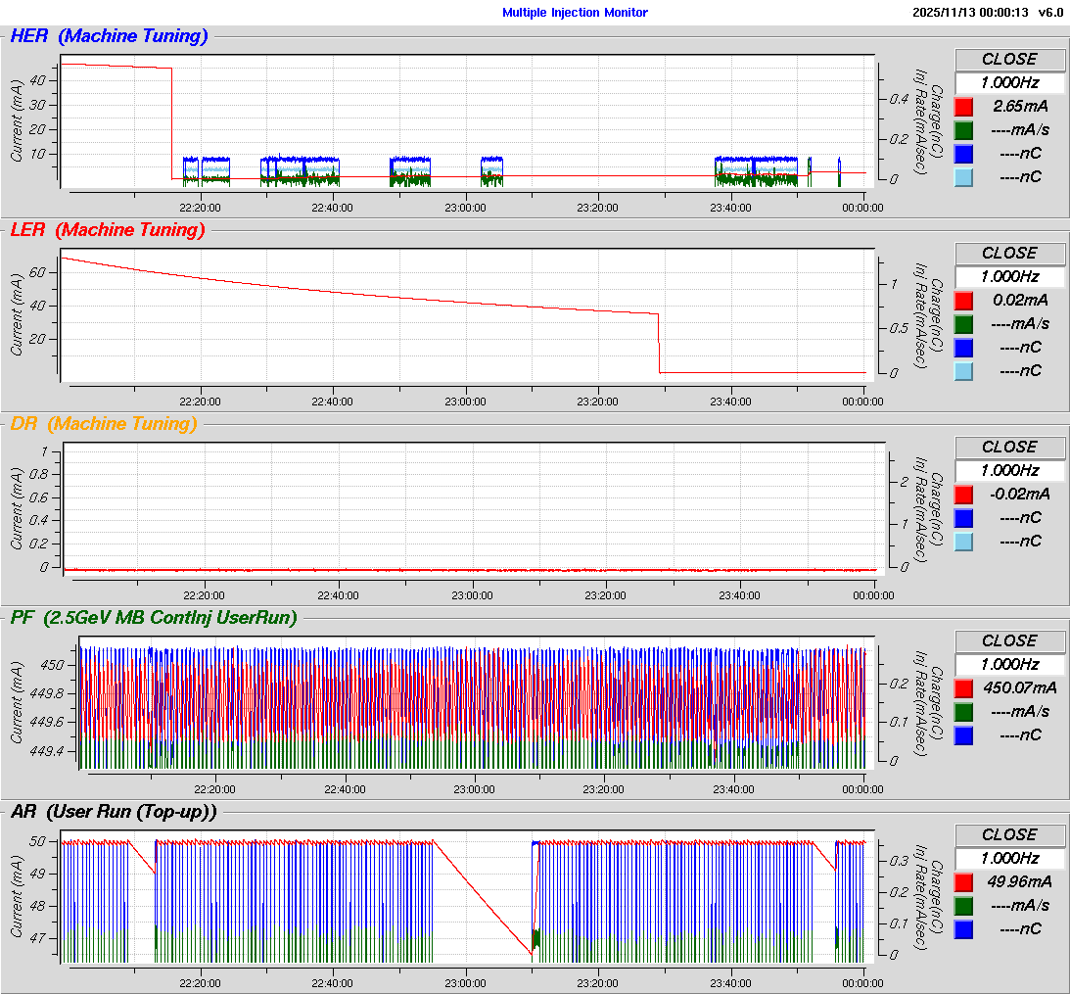Click the 1.000Hz field in HER panel
The height and width of the screenshot is (994, 1070).
[1009, 82]
